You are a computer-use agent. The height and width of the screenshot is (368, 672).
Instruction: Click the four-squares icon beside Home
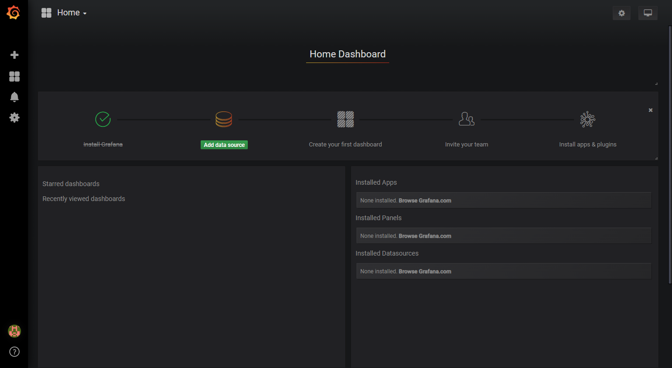(46, 13)
